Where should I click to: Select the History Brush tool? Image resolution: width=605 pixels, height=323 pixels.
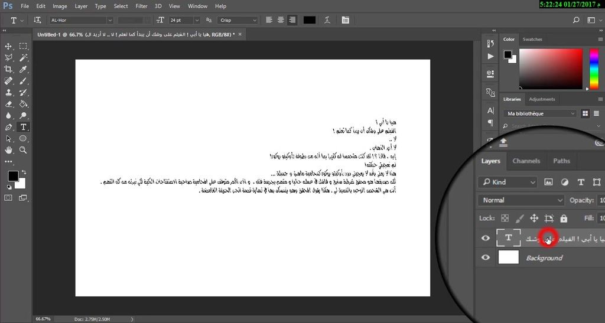23,93
